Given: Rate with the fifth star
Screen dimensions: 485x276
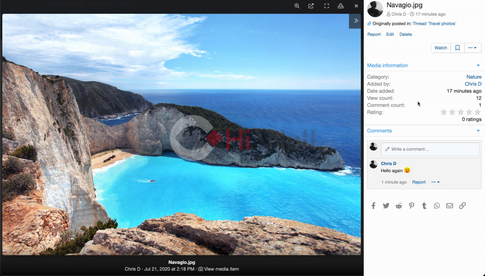Looking at the screenshot, I should pos(477,112).
